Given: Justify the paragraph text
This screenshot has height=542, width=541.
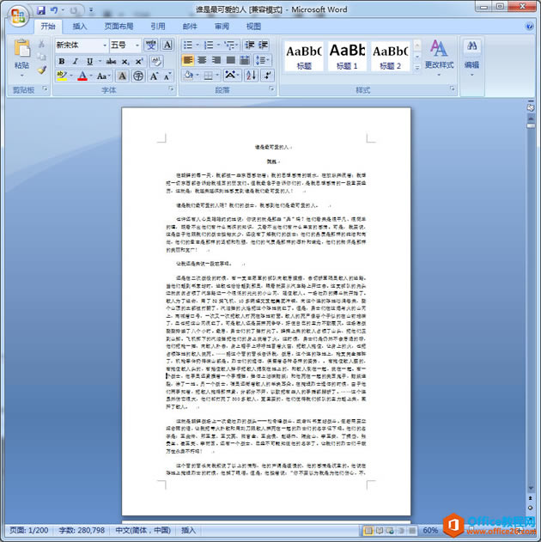Looking at the screenshot, I should click(230, 60).
